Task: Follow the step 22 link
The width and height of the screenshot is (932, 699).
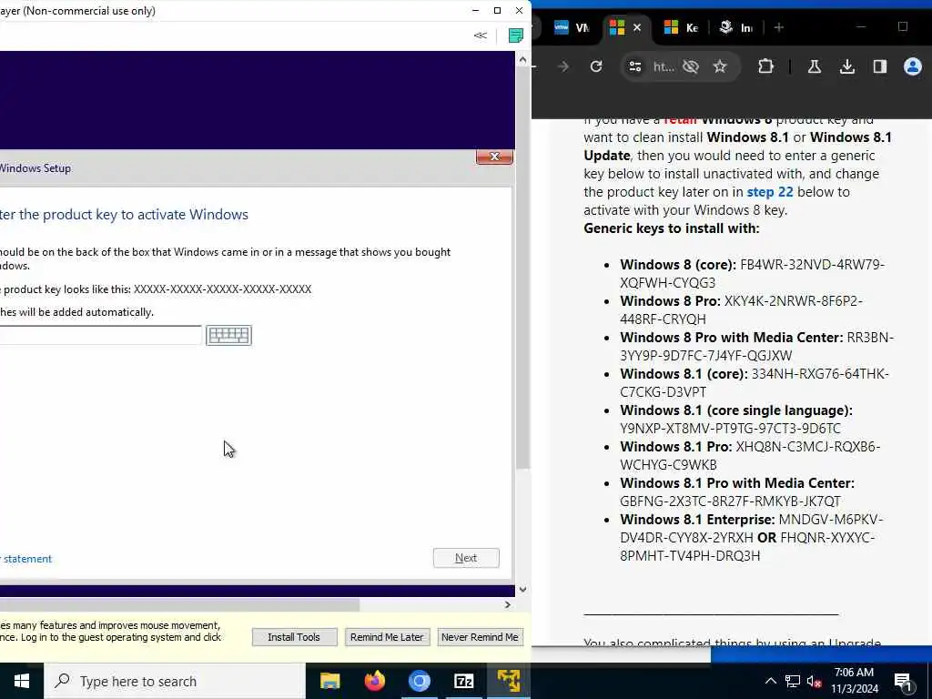Action: pyautogui.click(x=770, y=192)
